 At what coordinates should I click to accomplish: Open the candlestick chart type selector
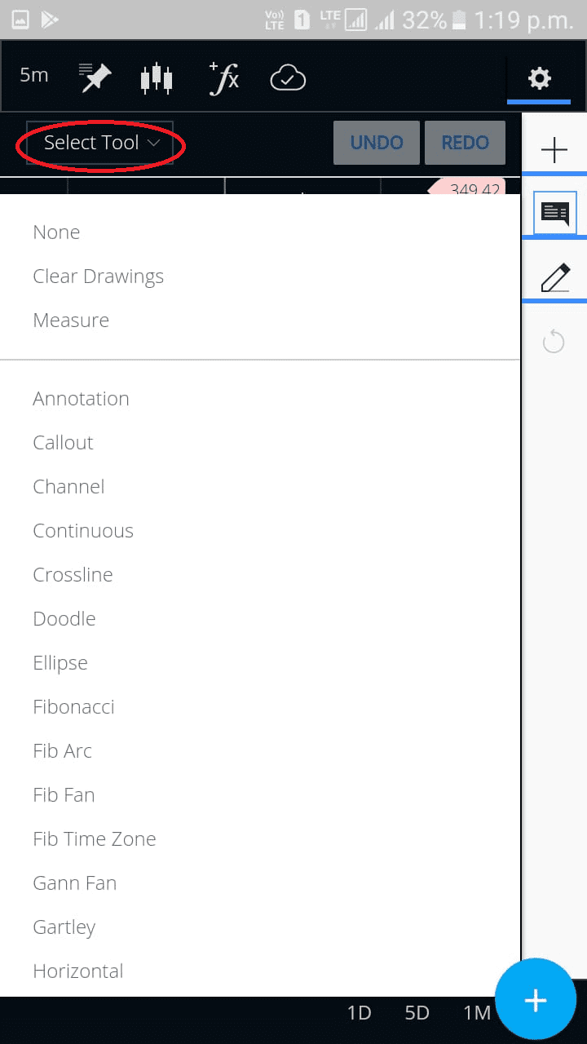point(156,77)
